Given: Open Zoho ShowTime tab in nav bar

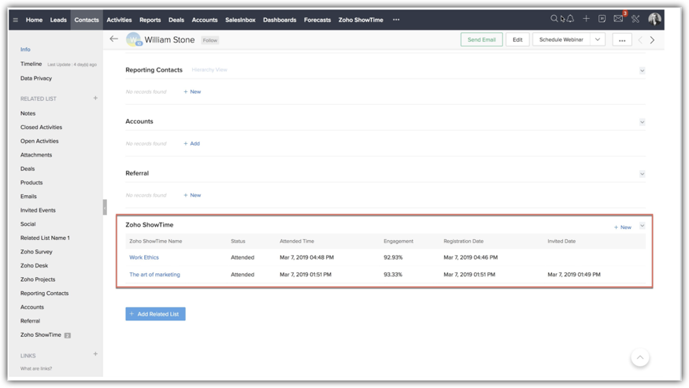Looking at the screenshot, I should coord(361,20).
